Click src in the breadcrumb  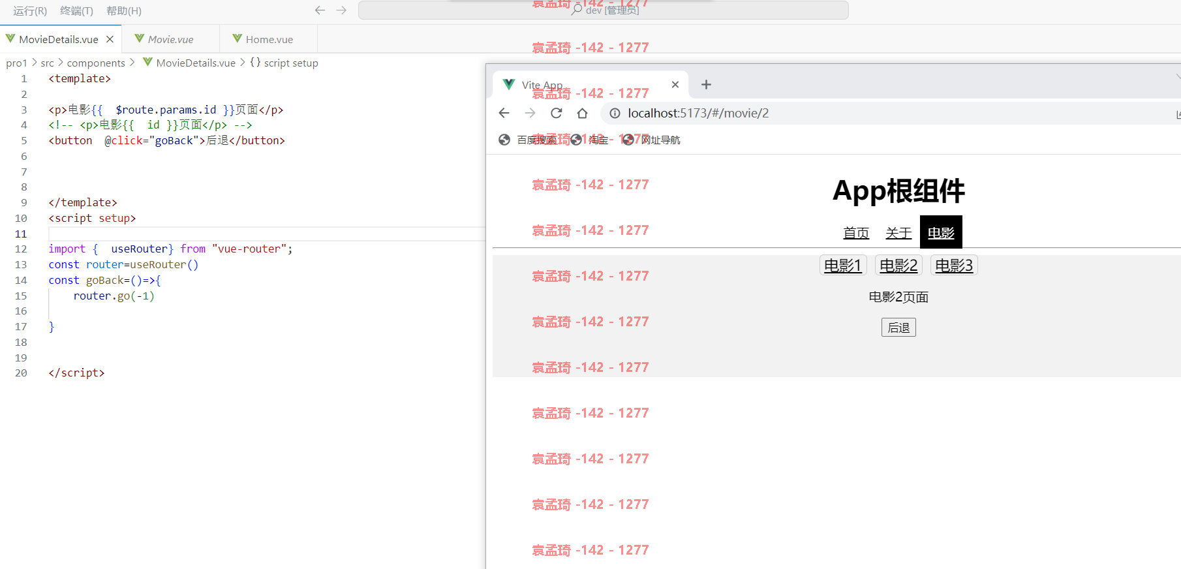[x=47, y=63]
